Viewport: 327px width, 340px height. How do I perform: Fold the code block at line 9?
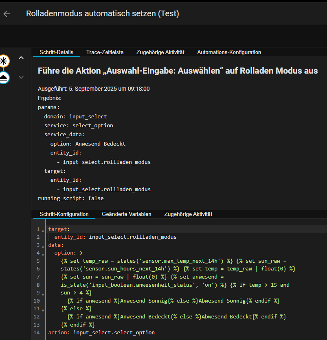click(x=43, y=293)
